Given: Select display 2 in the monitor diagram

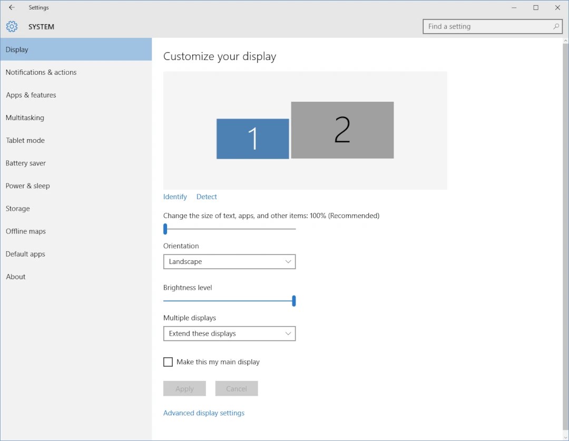Looking at the screenshot, I should point(342,130).
